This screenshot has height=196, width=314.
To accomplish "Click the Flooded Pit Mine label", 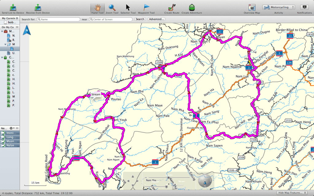I will click(x=195, y=128).
